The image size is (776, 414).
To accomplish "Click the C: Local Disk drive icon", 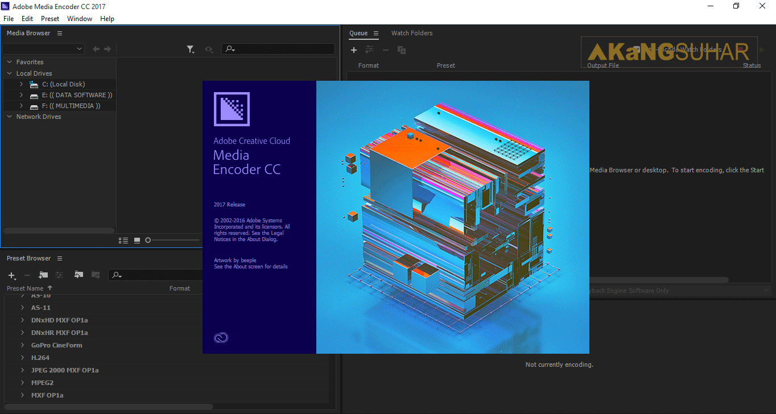I will tap(34, 84).
